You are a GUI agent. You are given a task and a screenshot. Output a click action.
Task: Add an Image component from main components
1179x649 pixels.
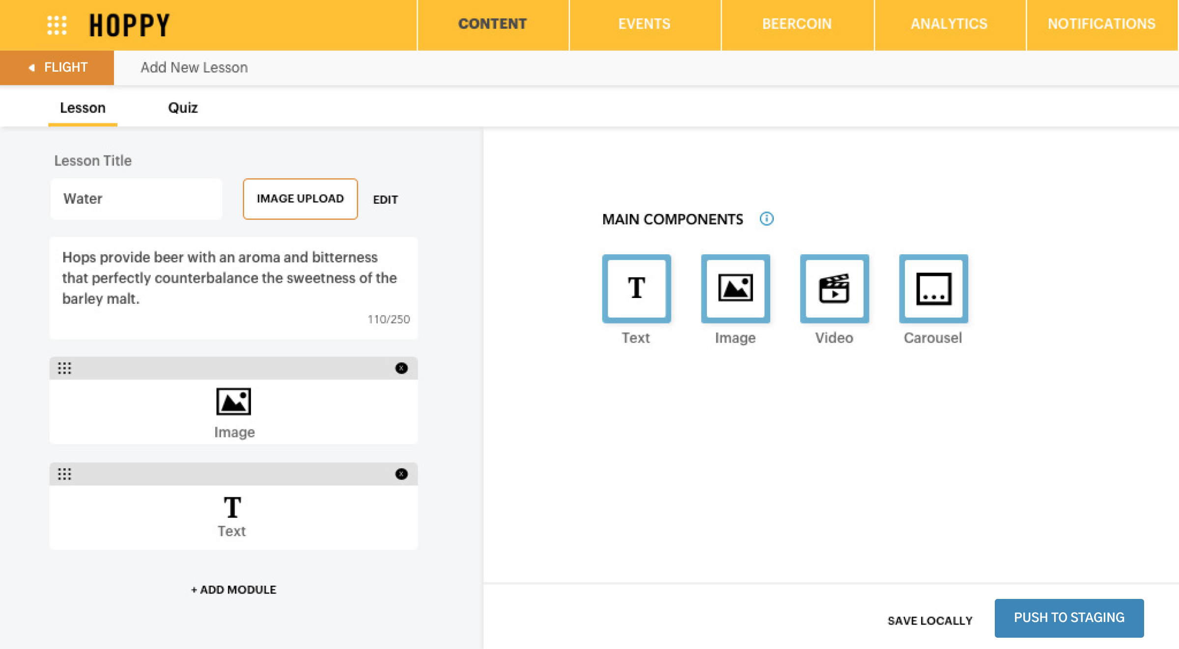tap(735, 289)
